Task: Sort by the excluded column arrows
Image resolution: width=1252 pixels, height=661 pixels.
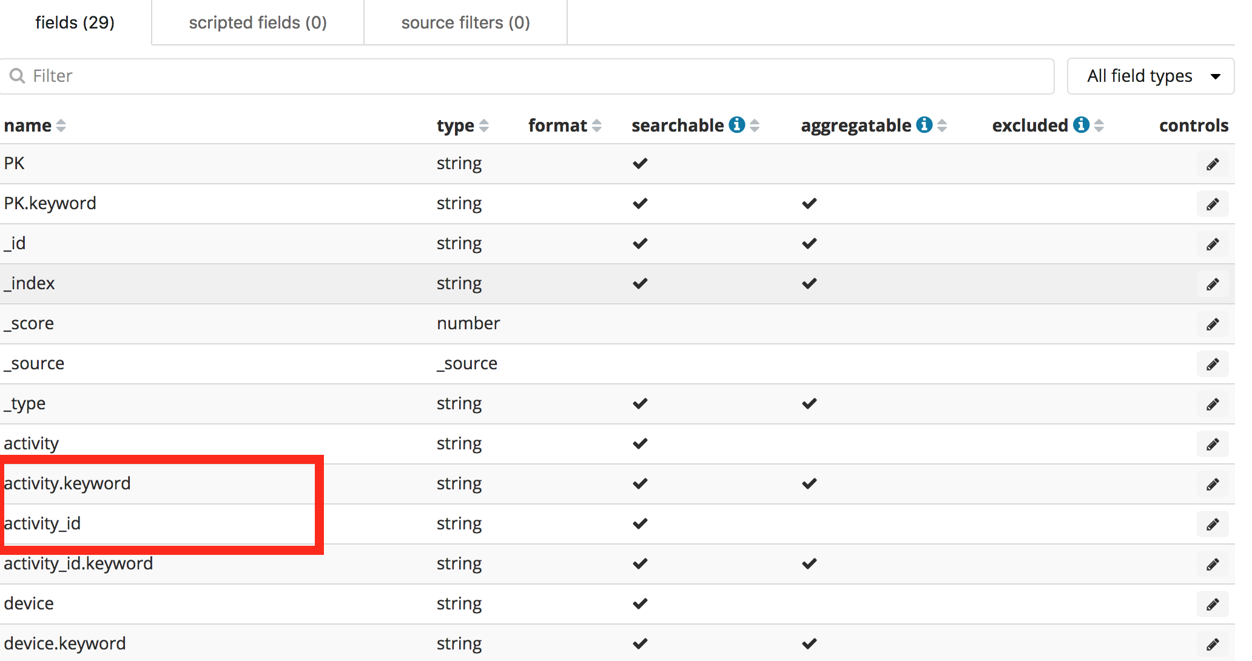Action: [x=1099, y=126]
